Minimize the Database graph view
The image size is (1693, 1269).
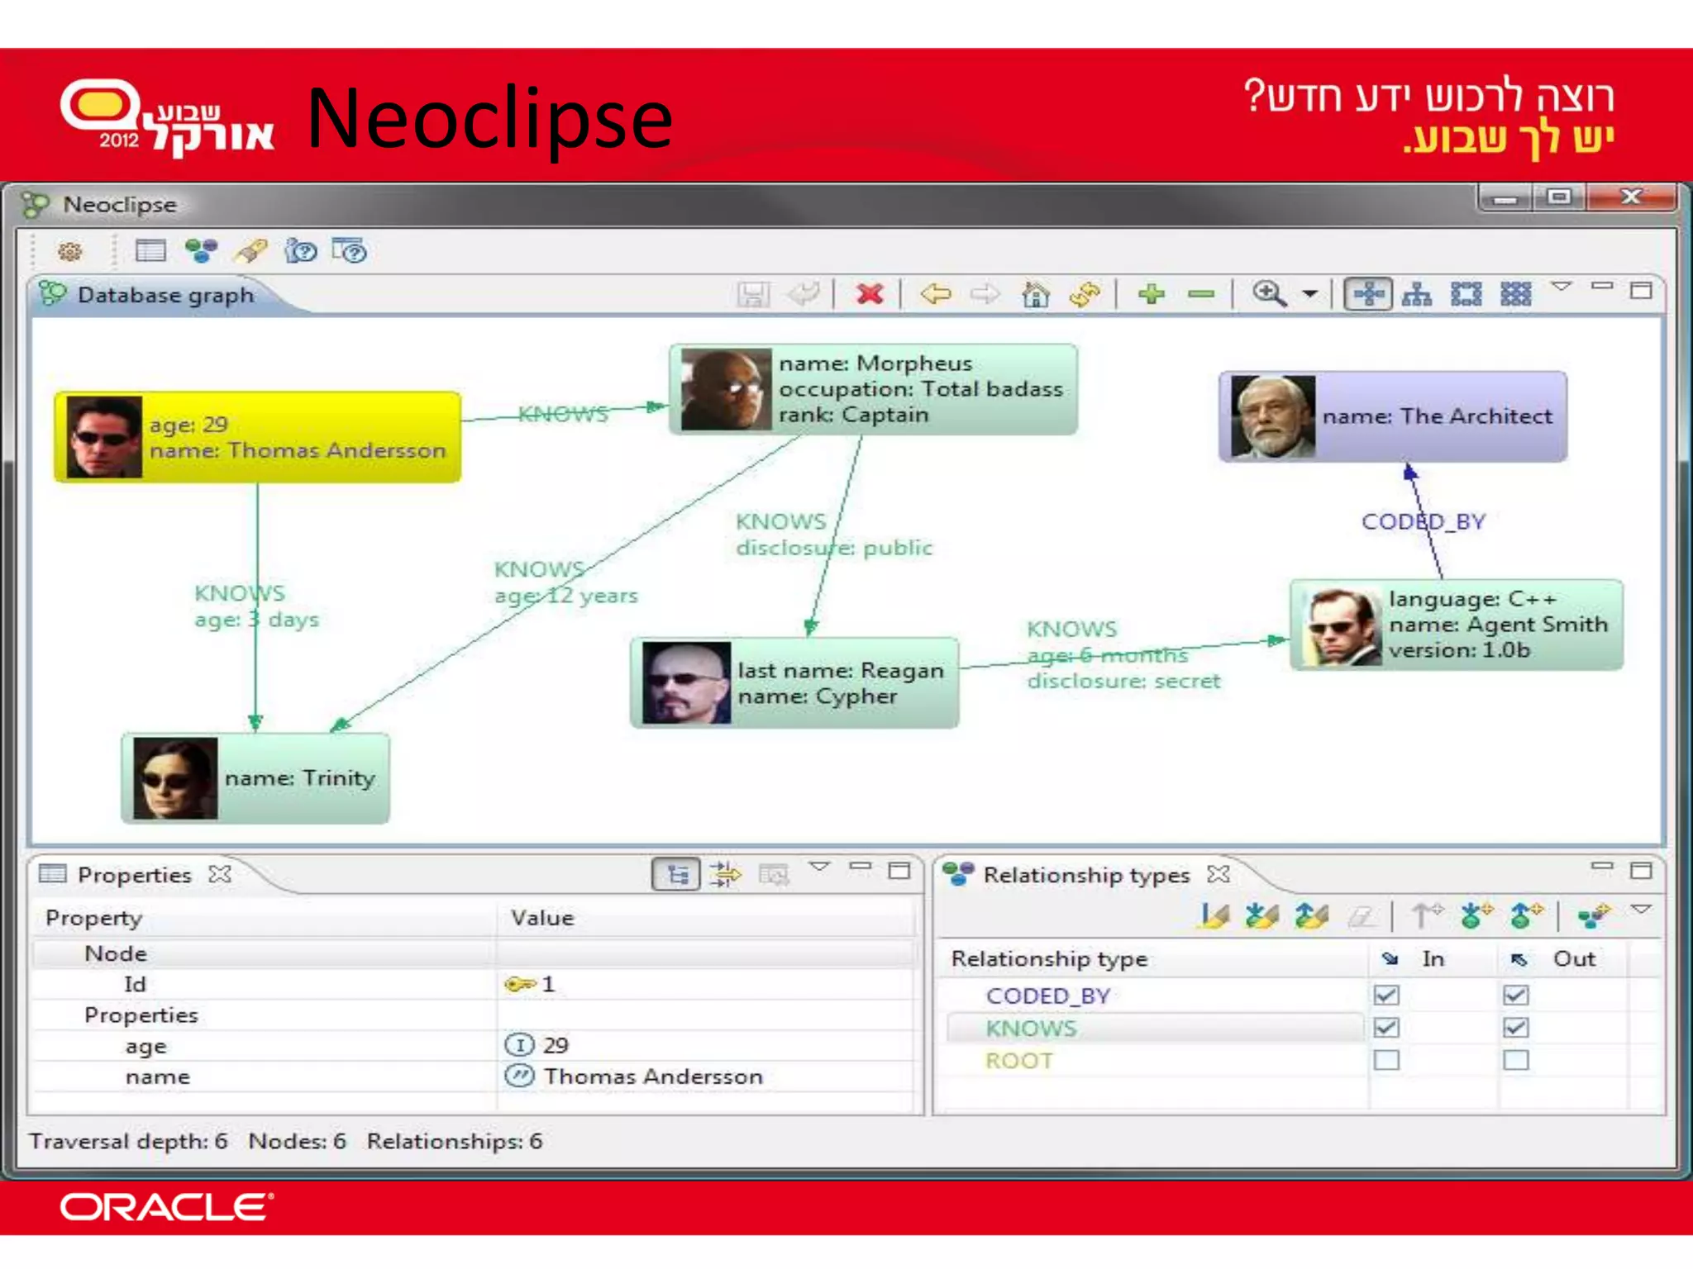pos(1602,287)
